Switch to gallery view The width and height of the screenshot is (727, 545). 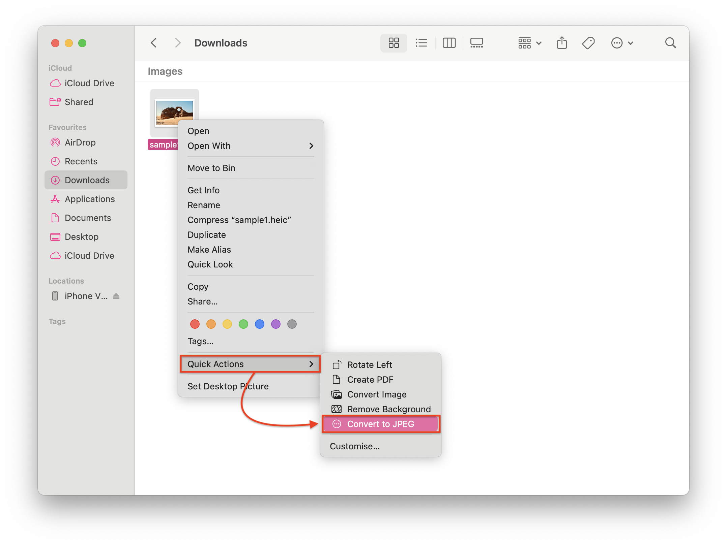coord(476,43)
